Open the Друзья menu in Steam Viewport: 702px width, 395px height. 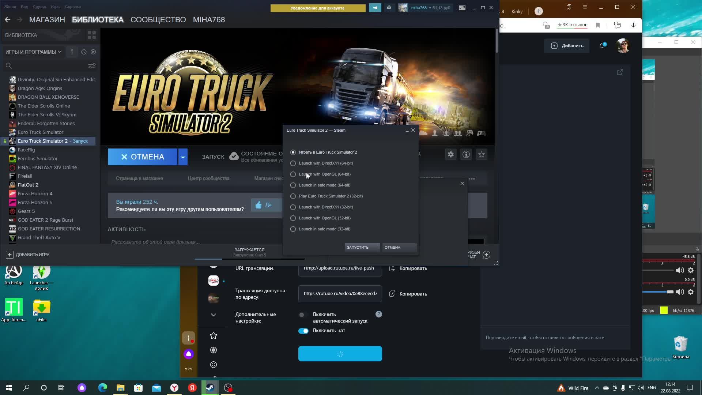tap(39, 7)
